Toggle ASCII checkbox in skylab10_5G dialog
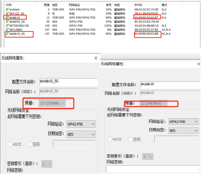Screen dimensions: 201x175 click(x=10, y=144)
